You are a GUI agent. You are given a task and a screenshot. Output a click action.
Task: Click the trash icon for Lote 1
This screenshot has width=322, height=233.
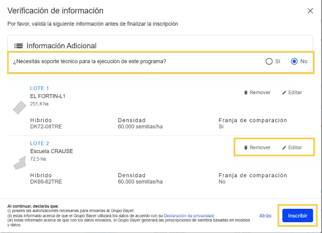pos(246,93)
